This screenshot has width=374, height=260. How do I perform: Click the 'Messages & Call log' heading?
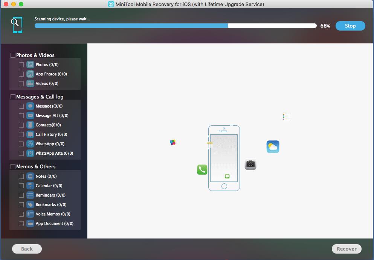tap(40, 97)
